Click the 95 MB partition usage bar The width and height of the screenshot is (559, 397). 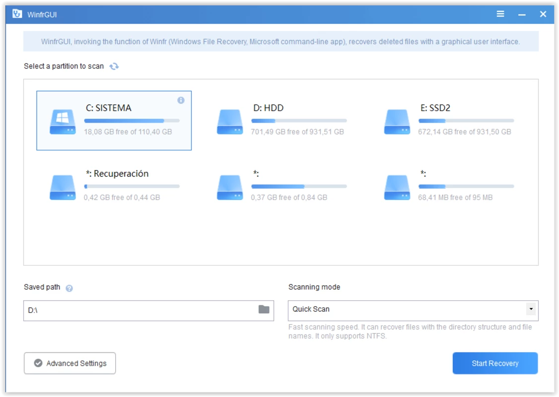(466, 187)
